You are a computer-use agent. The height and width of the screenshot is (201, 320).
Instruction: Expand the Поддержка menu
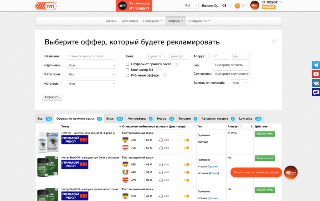tap(153, 21)
